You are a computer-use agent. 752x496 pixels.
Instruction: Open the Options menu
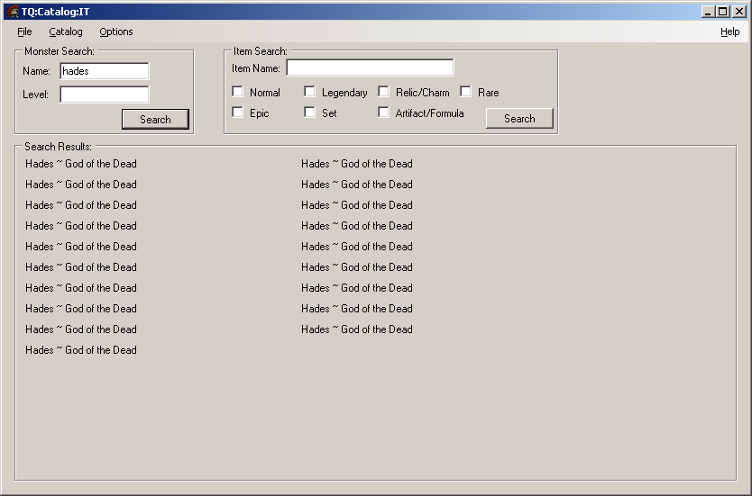point(116,32)
